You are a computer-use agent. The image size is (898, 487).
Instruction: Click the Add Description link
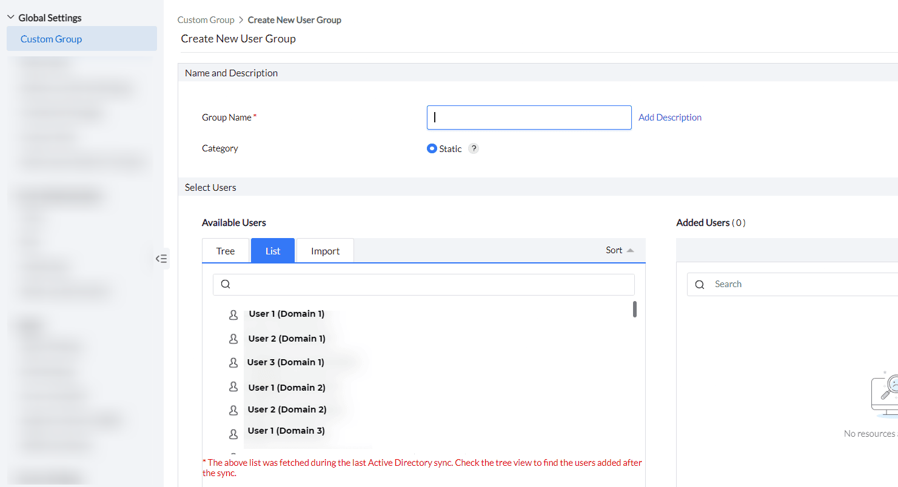[x=670, y=118]
